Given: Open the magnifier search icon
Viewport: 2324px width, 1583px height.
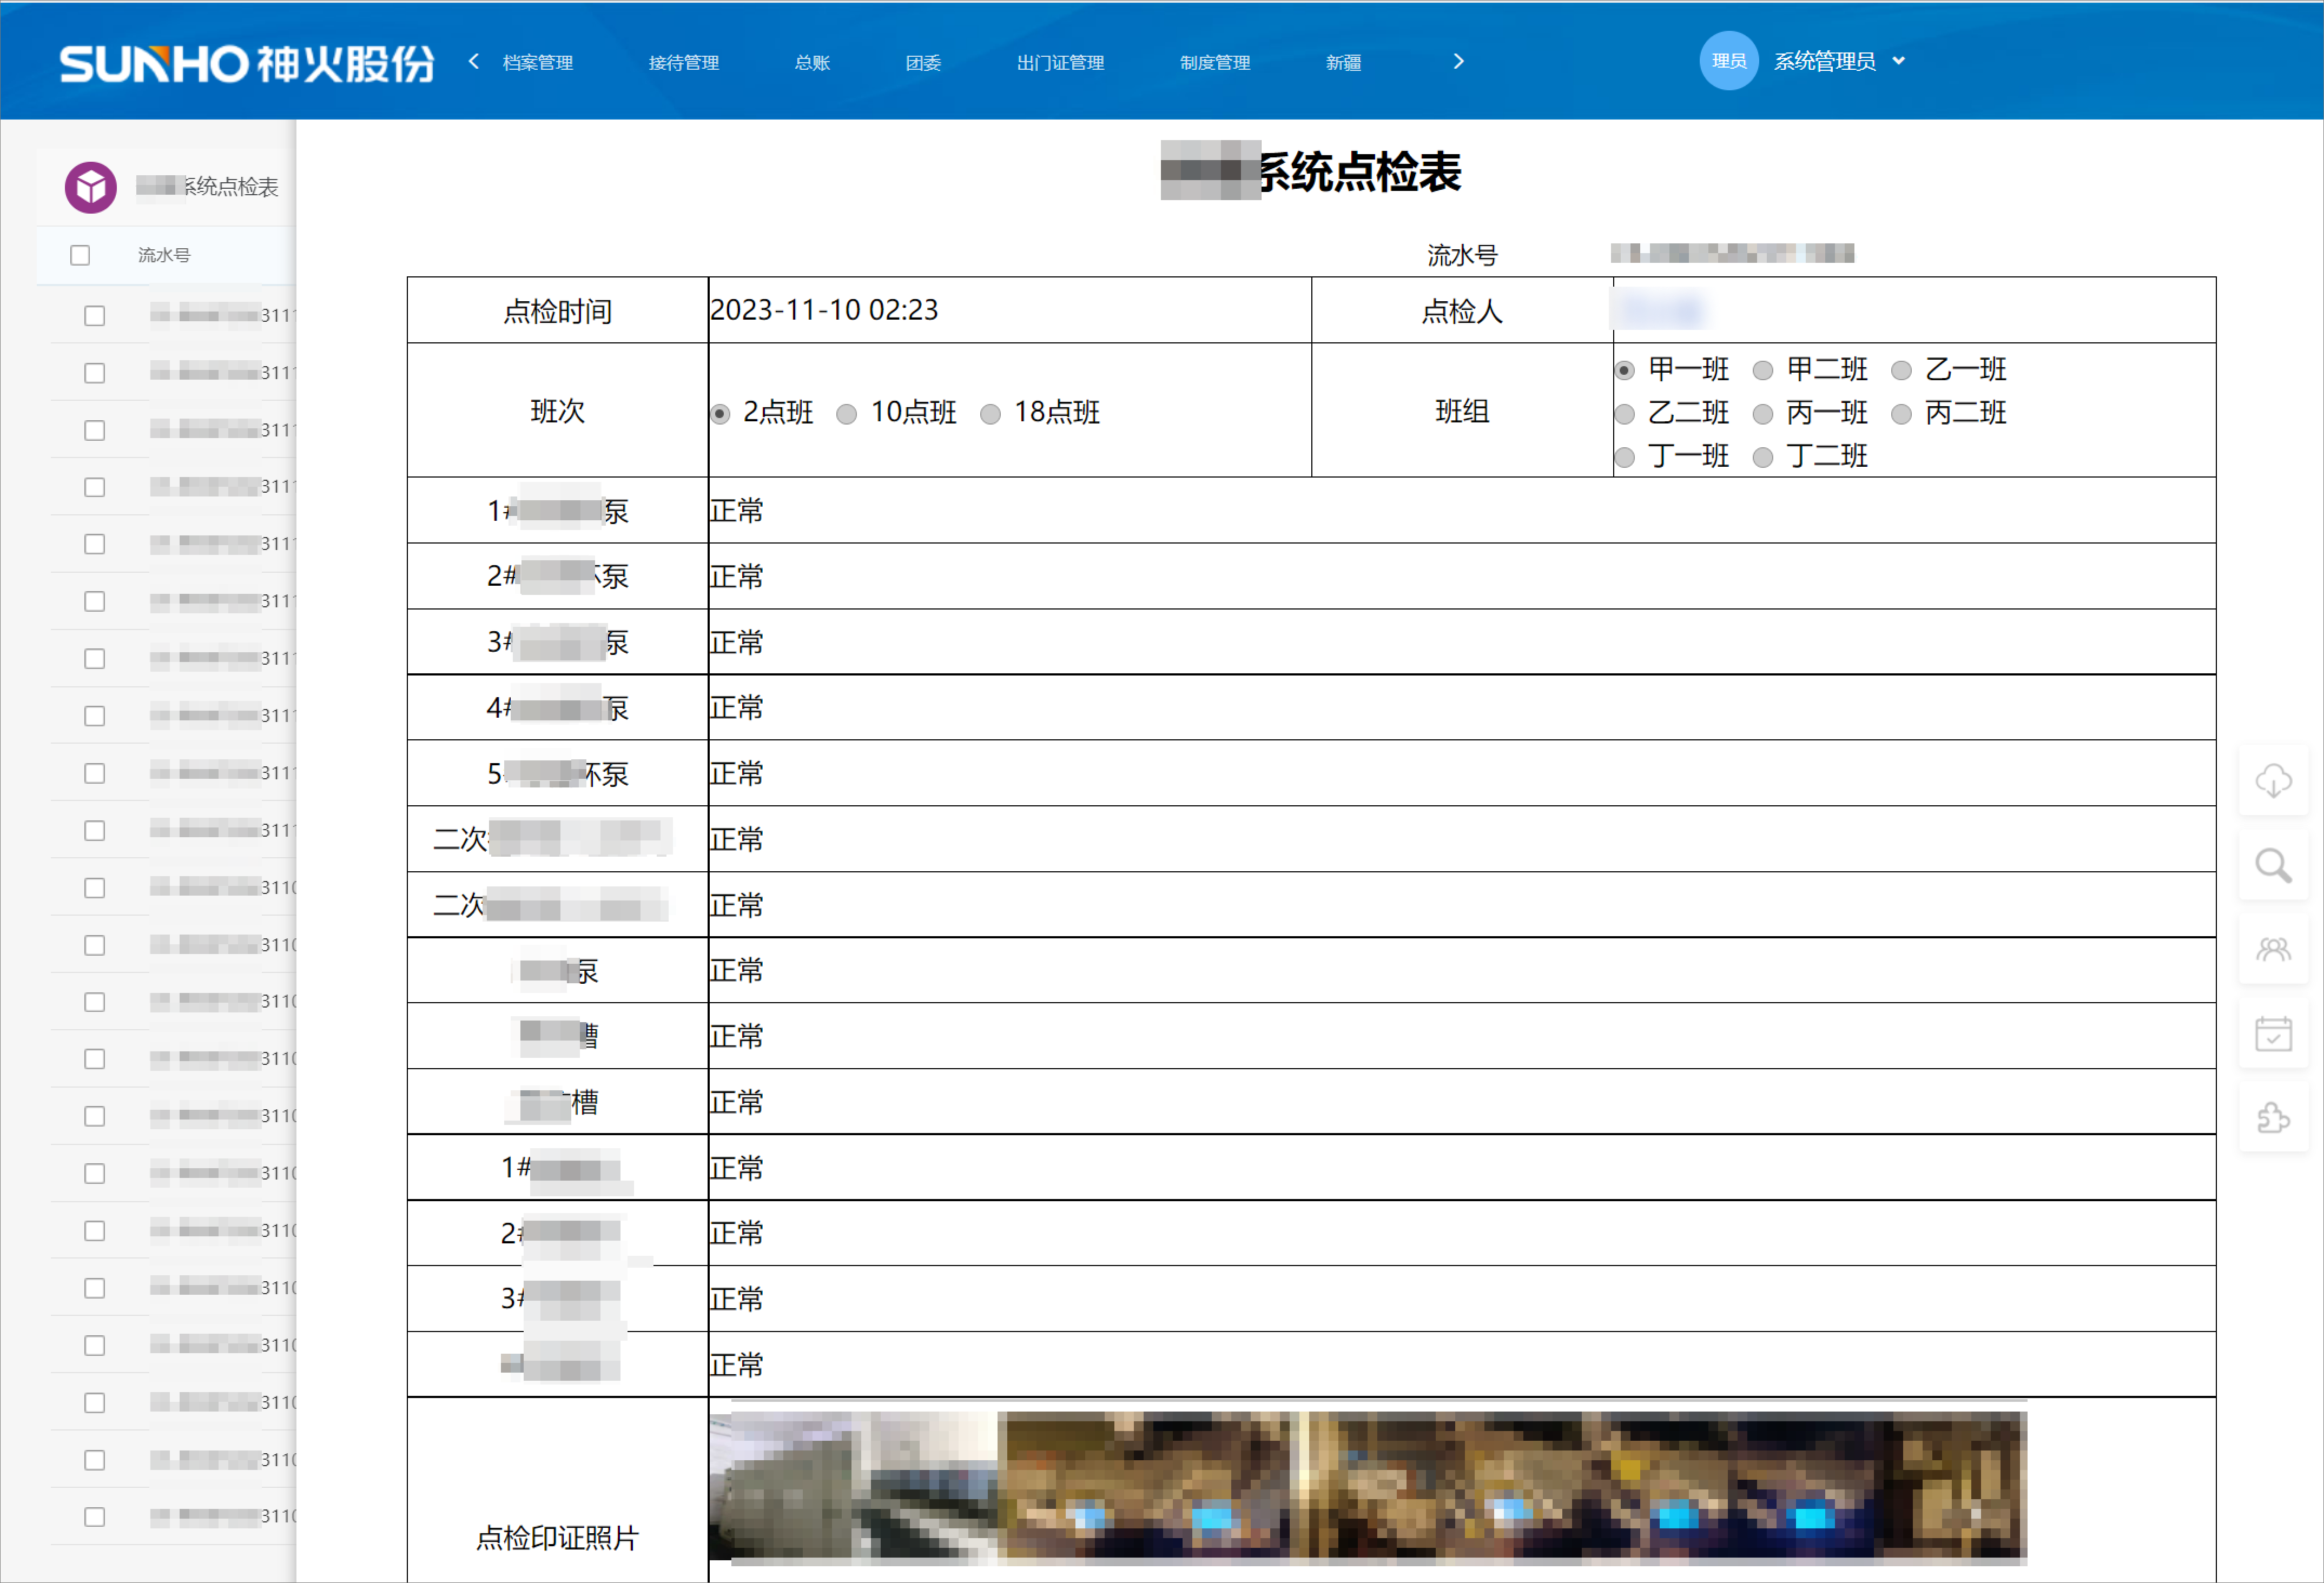Looking at the screenshot, I should (x=2273, y=865).
